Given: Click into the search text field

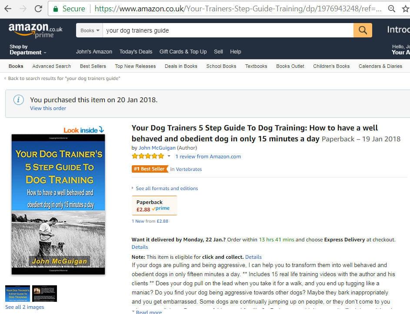Looking at the screenshot, I should tap(228, 30).
